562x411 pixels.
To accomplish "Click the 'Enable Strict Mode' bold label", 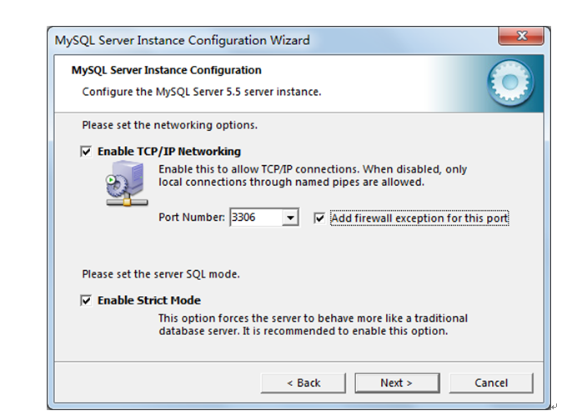I will coord(149,300).
